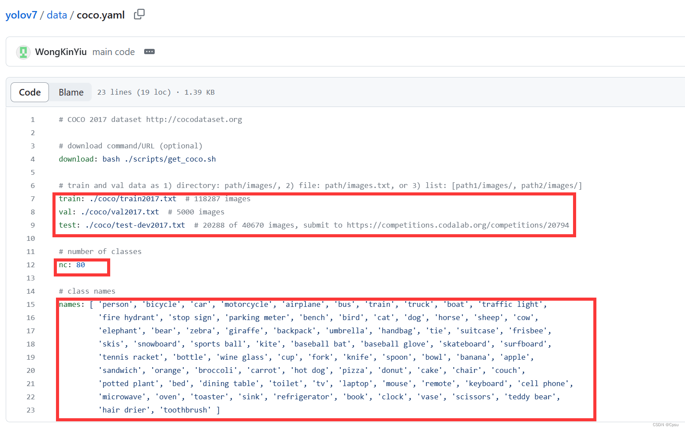Click the train2017.txt dataset path
Screen dimensions: 685x431
pos(132,199)
